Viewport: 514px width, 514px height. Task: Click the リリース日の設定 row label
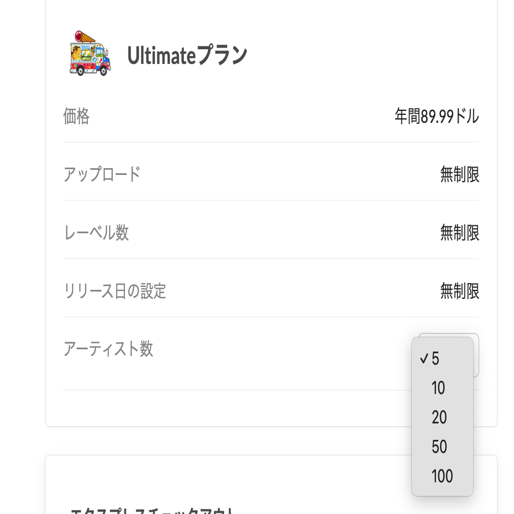pyautogui.click(x=115, y=291)
